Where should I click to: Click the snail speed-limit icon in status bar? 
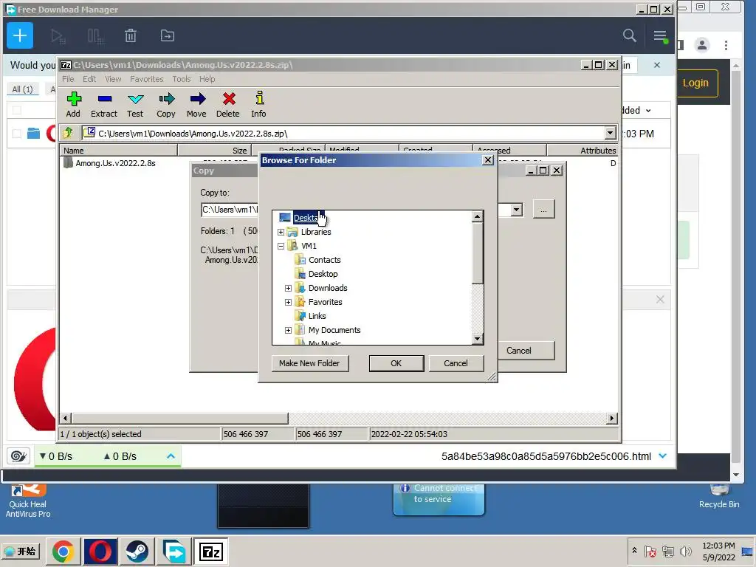[18, 456]
